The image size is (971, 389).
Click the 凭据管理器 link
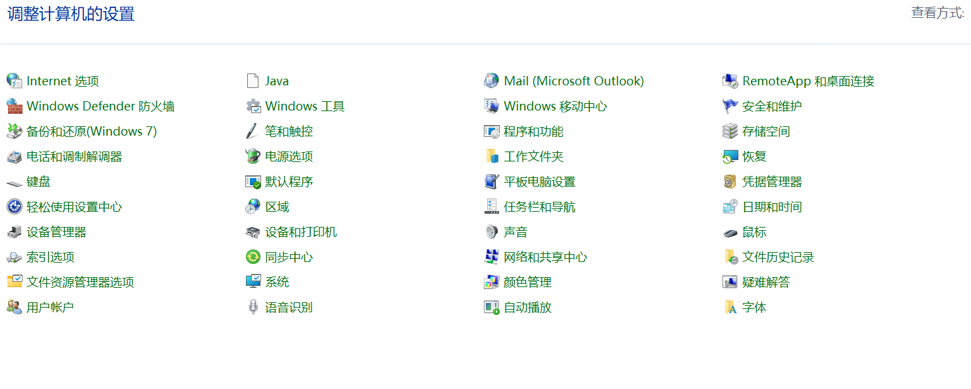[772, 181]
